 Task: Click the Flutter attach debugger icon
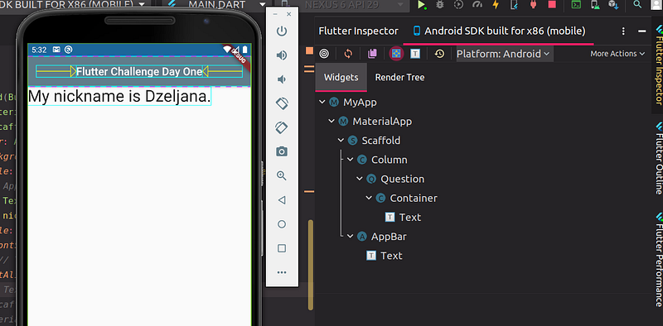pos(515,5)
